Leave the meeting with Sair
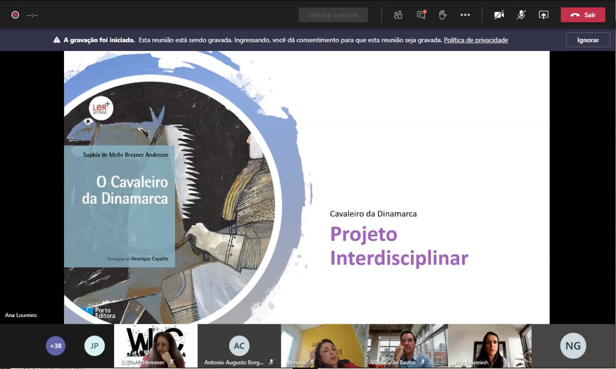This screenshot has width=616, height=369. 583,15
